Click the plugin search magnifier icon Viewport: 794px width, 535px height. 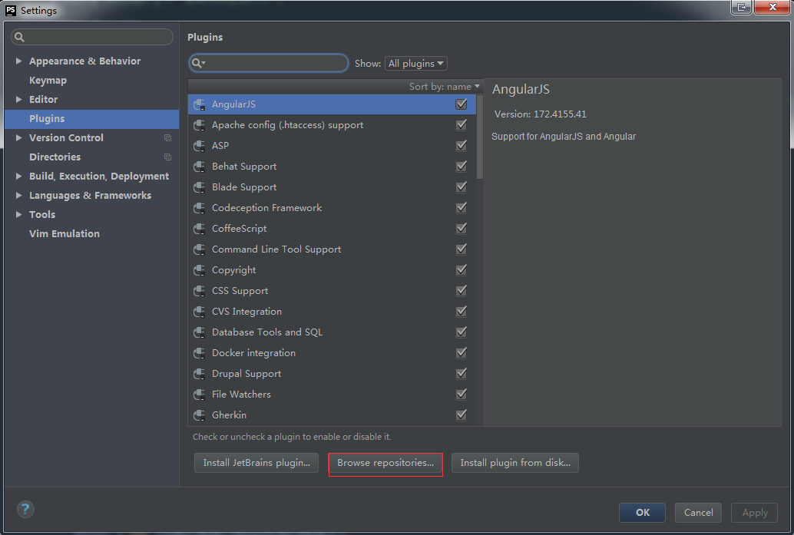tap(197, 63)
